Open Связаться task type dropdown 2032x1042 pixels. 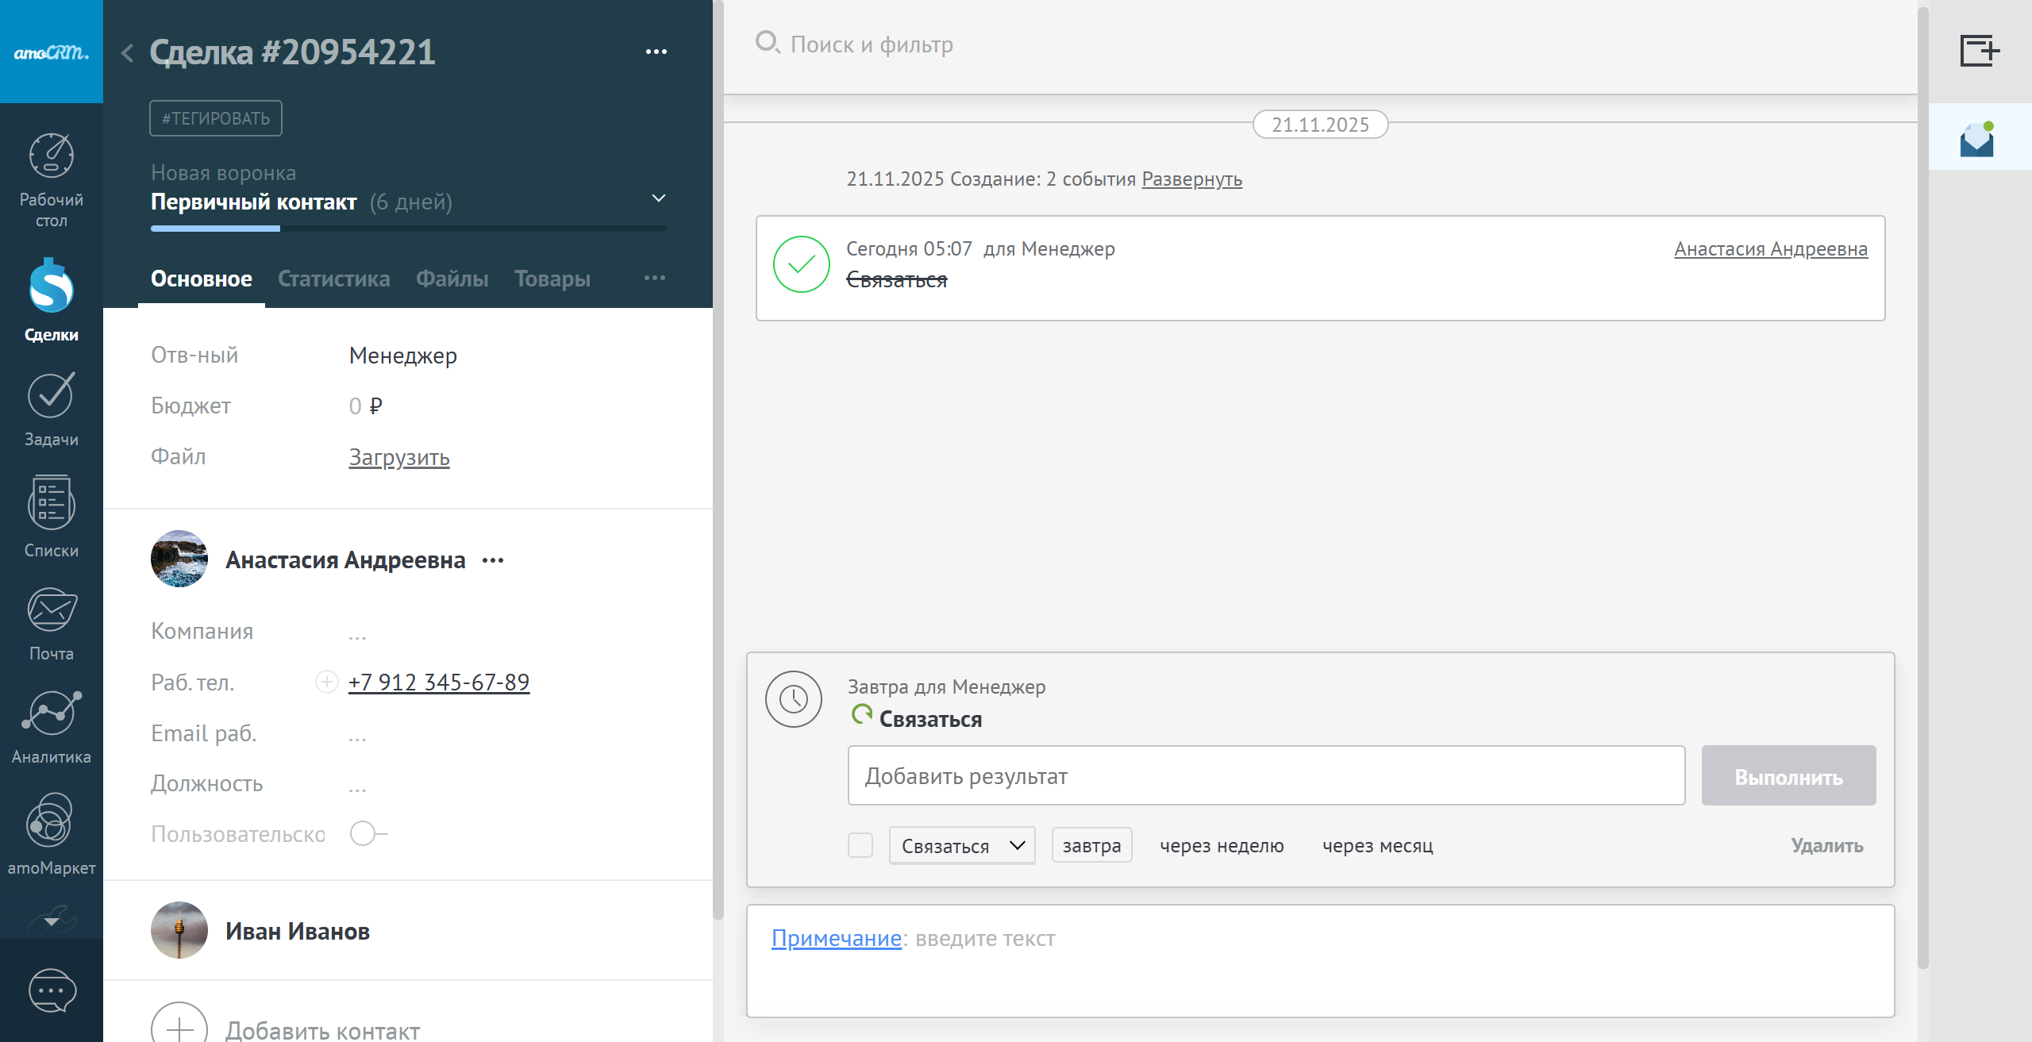[x=961, y=846]
